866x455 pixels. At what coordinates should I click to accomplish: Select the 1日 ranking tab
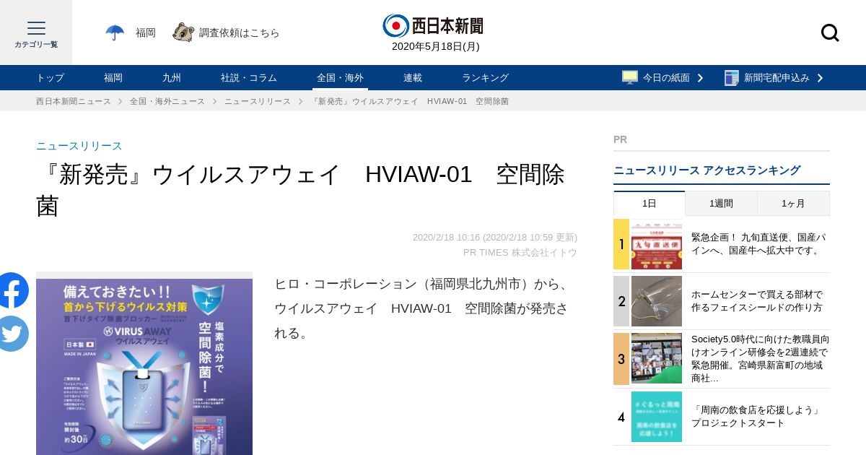click(649, 204)
